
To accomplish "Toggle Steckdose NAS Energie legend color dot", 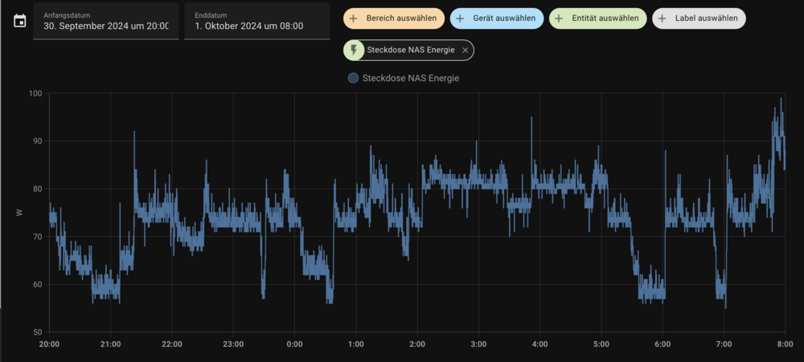I will (353, 79).
